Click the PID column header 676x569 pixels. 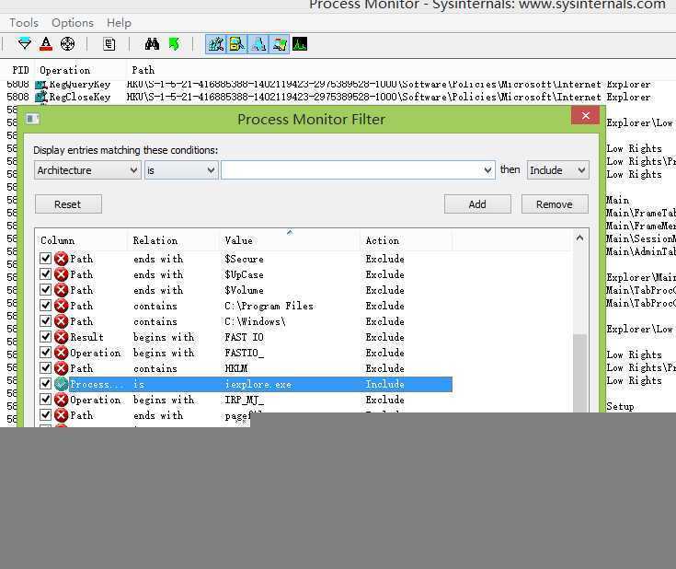pyautogui.click(x=20, y=70)
